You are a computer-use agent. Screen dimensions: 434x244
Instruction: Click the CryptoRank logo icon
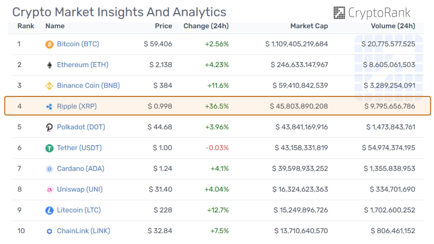[339, 13]
